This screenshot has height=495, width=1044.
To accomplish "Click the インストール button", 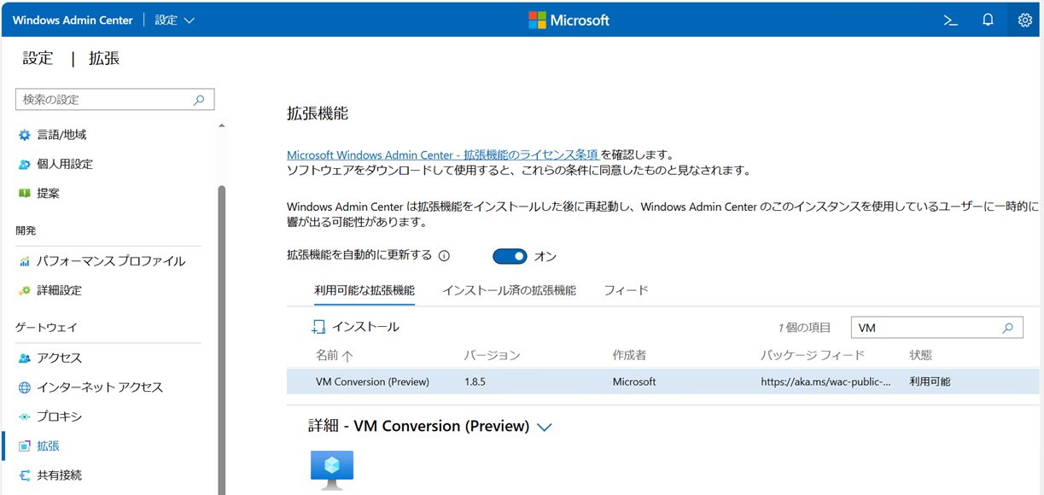I will (355, 327).
